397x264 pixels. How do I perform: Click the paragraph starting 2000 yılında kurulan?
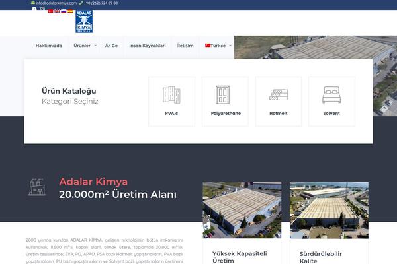(x=104, y=251)
